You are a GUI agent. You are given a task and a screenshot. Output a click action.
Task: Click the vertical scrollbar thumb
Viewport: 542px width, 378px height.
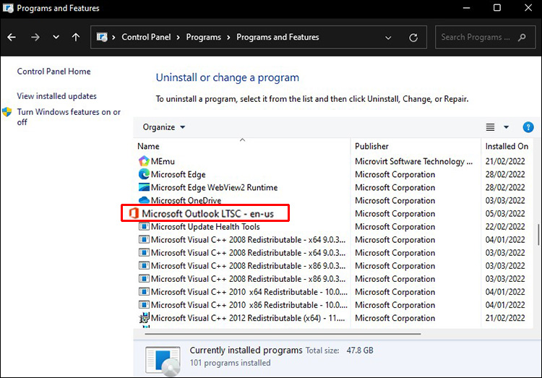click(x=538, y=234)
